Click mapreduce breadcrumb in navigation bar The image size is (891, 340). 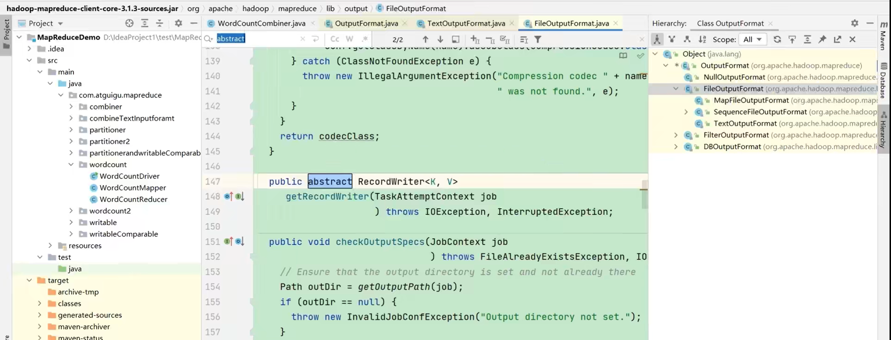[x=297, y=8]
